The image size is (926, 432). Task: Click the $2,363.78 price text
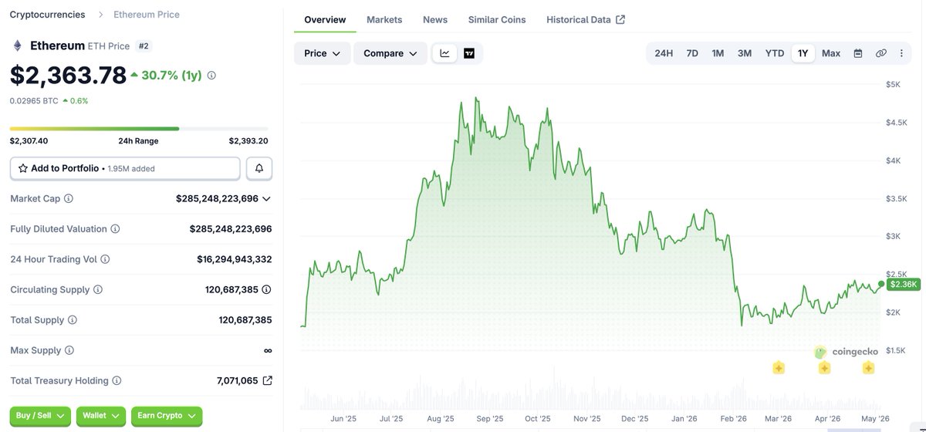click(x=68, y=76)
